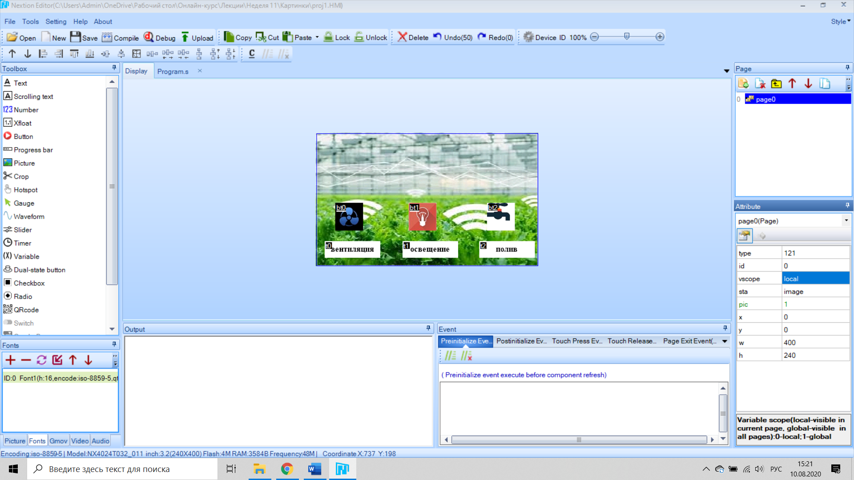Click the zoom slider handle
The height and width of the screenshot is (480, 854).
627,36
